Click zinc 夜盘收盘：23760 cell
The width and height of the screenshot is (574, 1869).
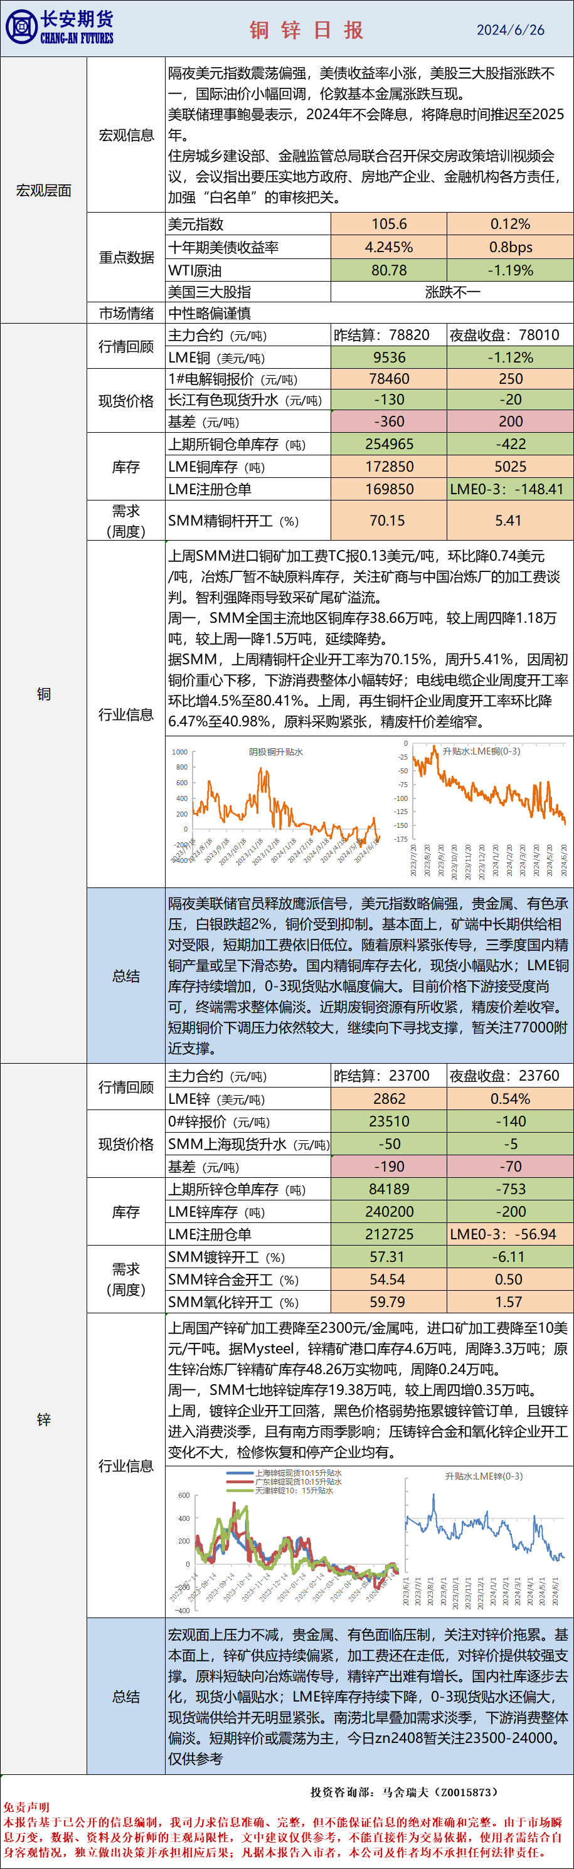point(510,1076)
